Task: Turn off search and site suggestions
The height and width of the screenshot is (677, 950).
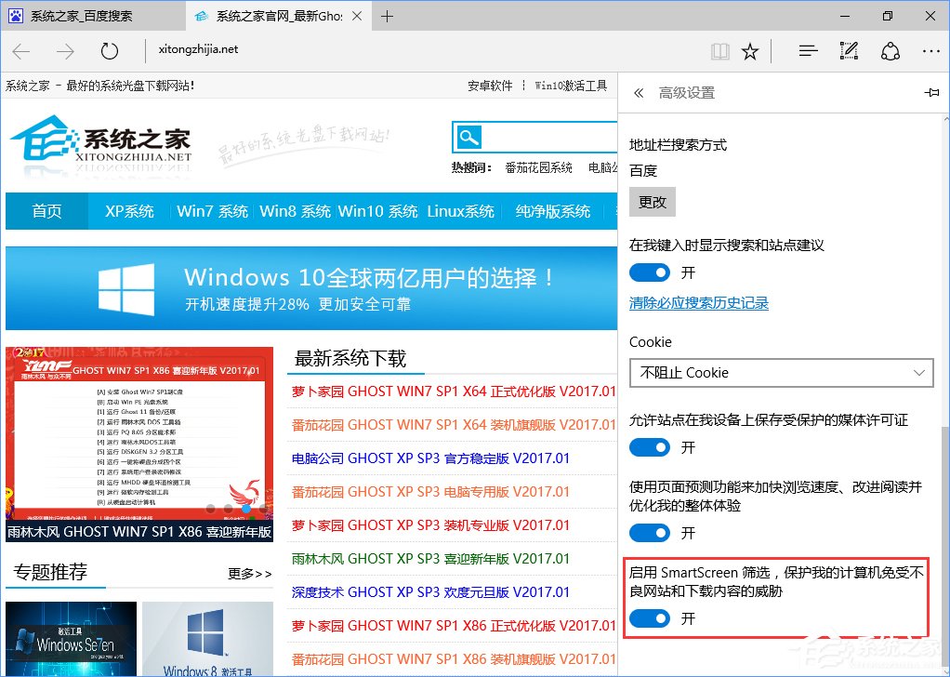Action: click(x=650, y=272)
